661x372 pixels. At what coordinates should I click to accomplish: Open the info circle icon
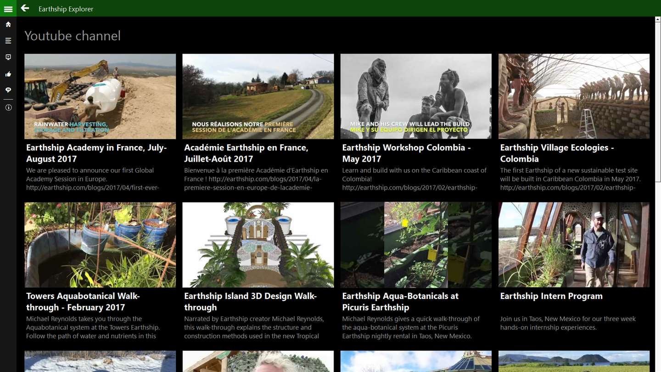click(8, 107)
